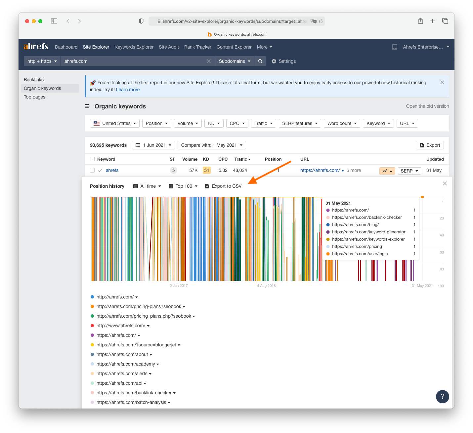Click the Safari sidebar toggle icon

click(54, 21)
